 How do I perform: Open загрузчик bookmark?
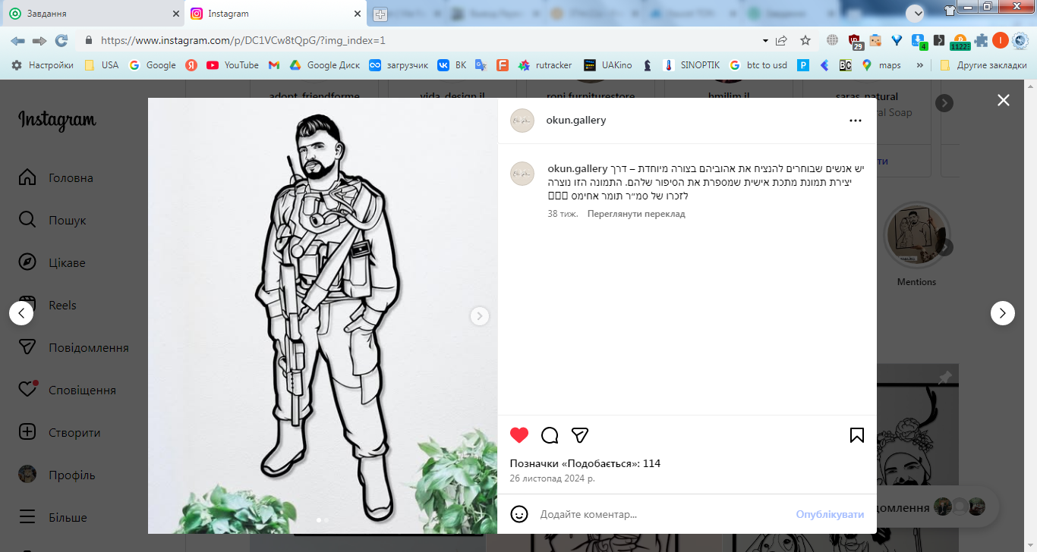(399, 65)
